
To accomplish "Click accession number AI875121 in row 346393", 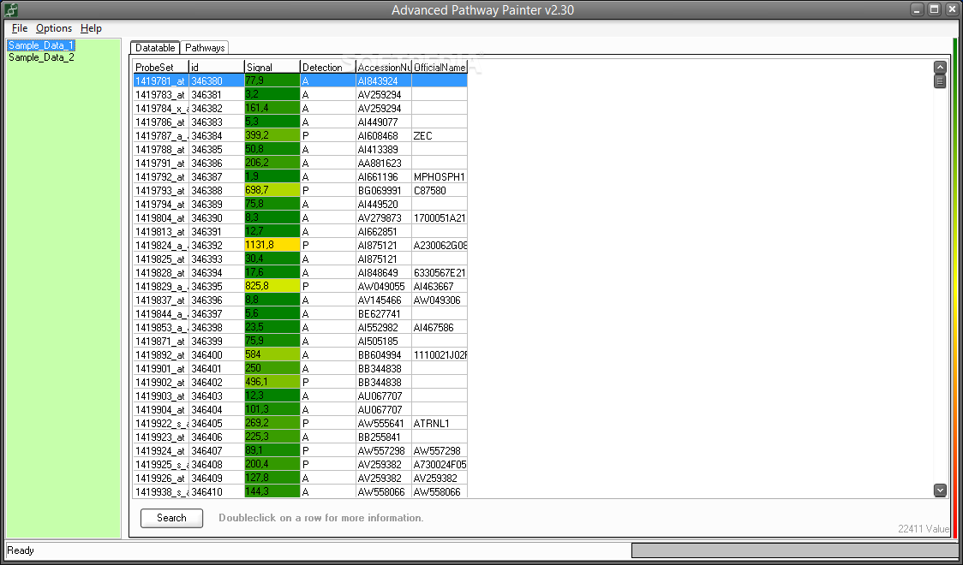I will pyautogui.click(x=383, y=259).
